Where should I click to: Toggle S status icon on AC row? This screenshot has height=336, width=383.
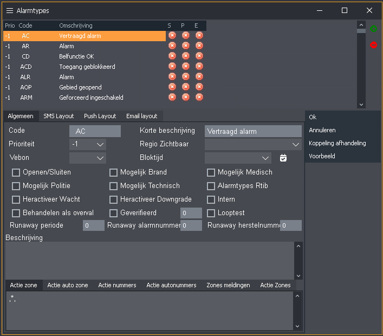(172, 35)
